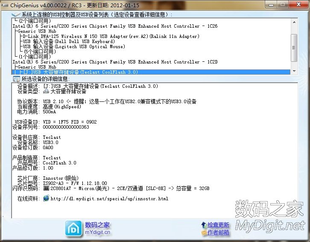Click the device list scrollbar up arrow
Image resolution: width=310 pixels, height=242 pixels.
[x=294, y=21]
